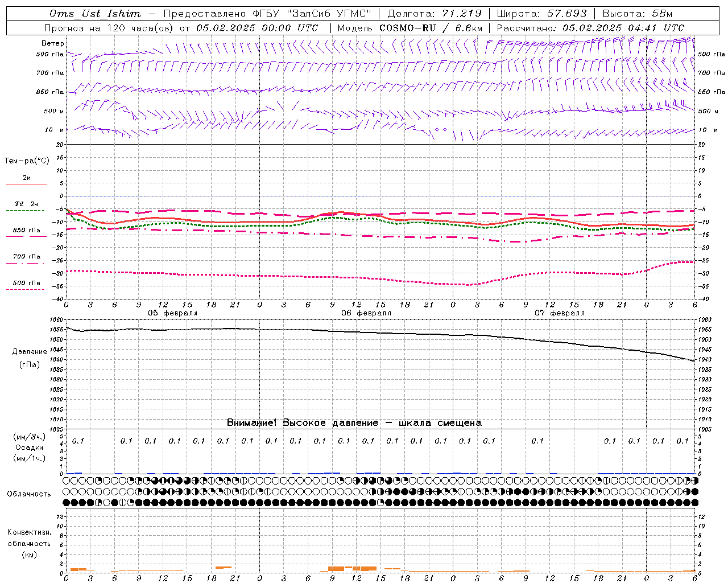
Task: Click the Рассчитано: 05.02.2025 04:41 UTC timestamp
Action: click(x=590, y=28)
